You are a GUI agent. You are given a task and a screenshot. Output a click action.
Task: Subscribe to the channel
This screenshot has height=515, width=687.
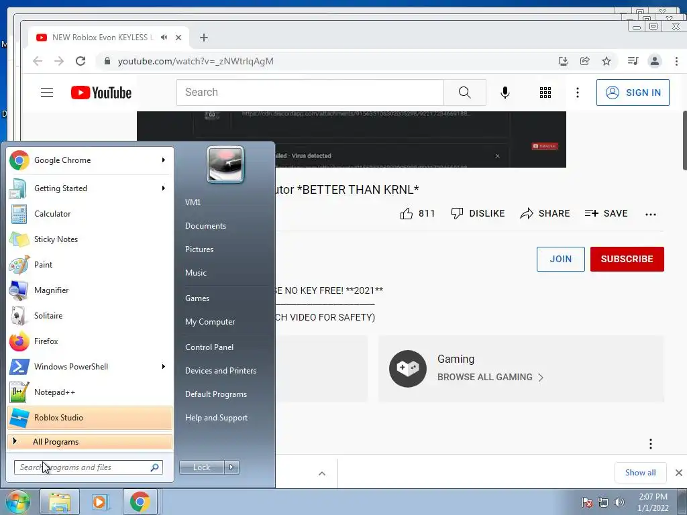click(627, 259)
